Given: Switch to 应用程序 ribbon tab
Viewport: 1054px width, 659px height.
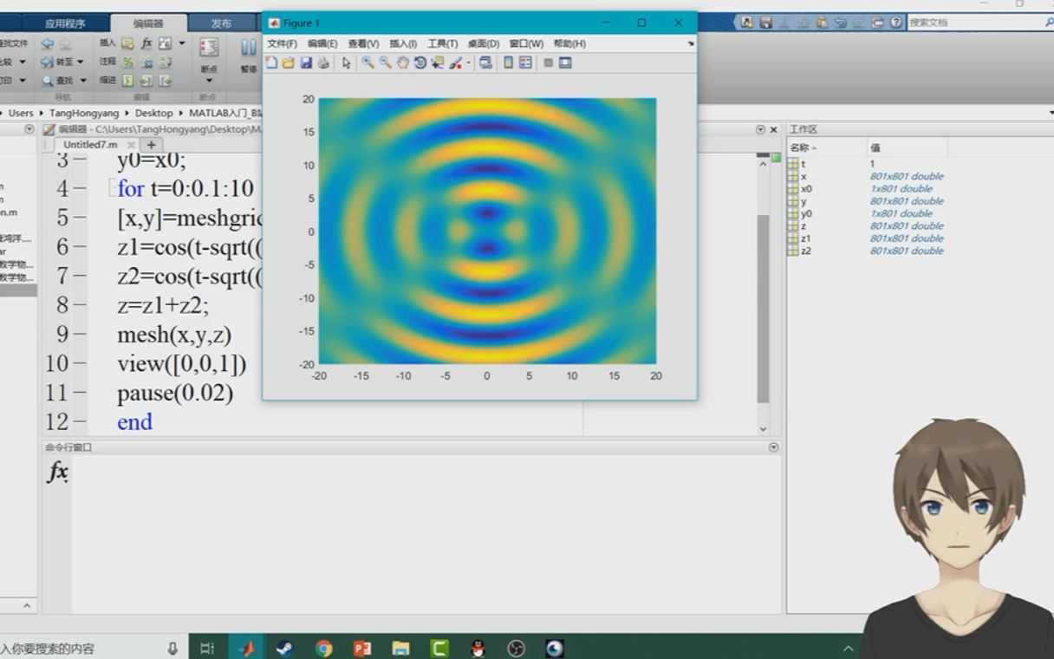Looking at the screenshot, I should click(x=65, y=23).
